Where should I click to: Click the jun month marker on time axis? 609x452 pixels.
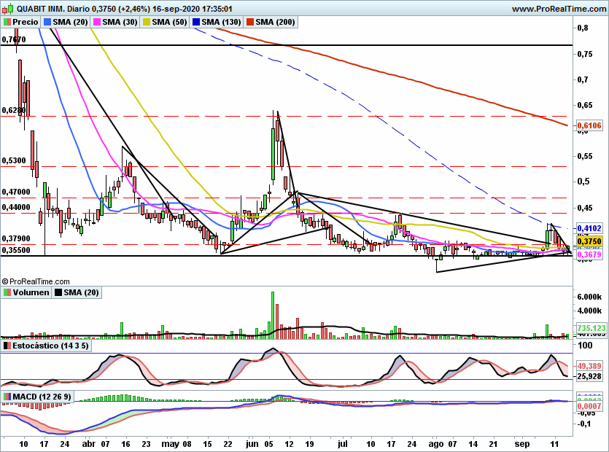pos(252,444)
